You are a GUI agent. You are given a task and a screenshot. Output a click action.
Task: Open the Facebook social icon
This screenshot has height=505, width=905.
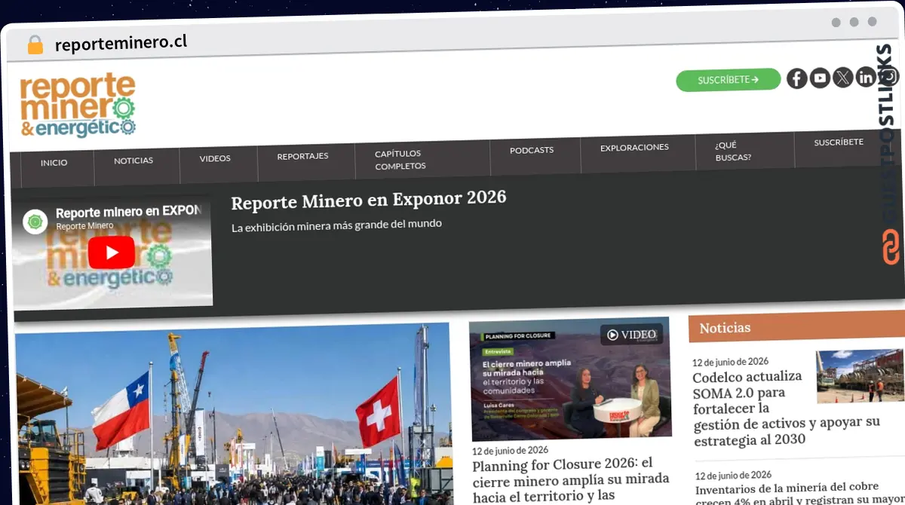tap(797, 78)
